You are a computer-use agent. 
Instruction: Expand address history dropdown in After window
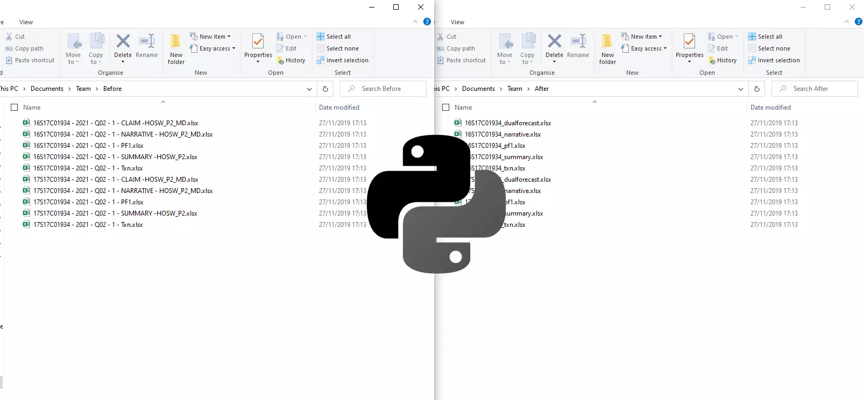(x=740, y=89)
